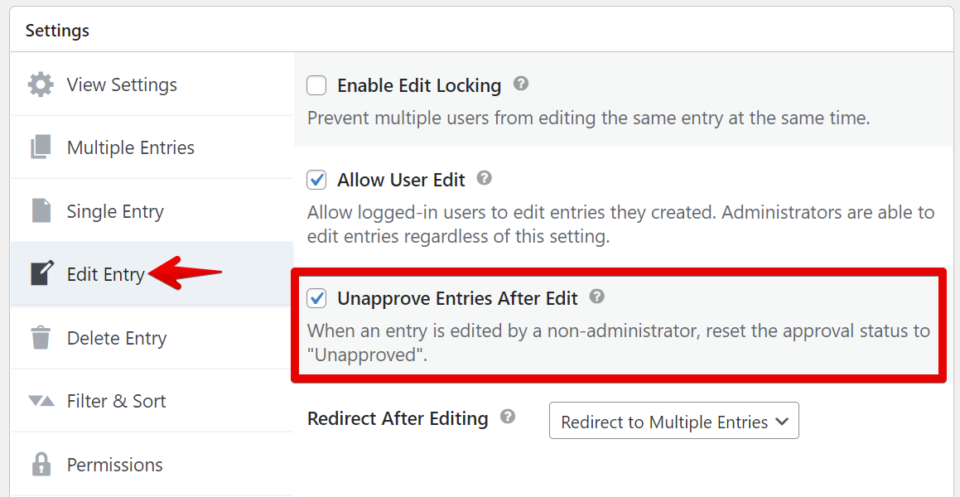Switch to the Multiple Entries tab
Viewport: 960px width, 497px height.
click(x=130, y=147)
